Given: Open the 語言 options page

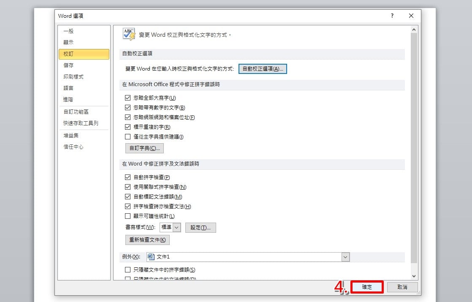Looking at the screenshot, I should coord(84,88).
